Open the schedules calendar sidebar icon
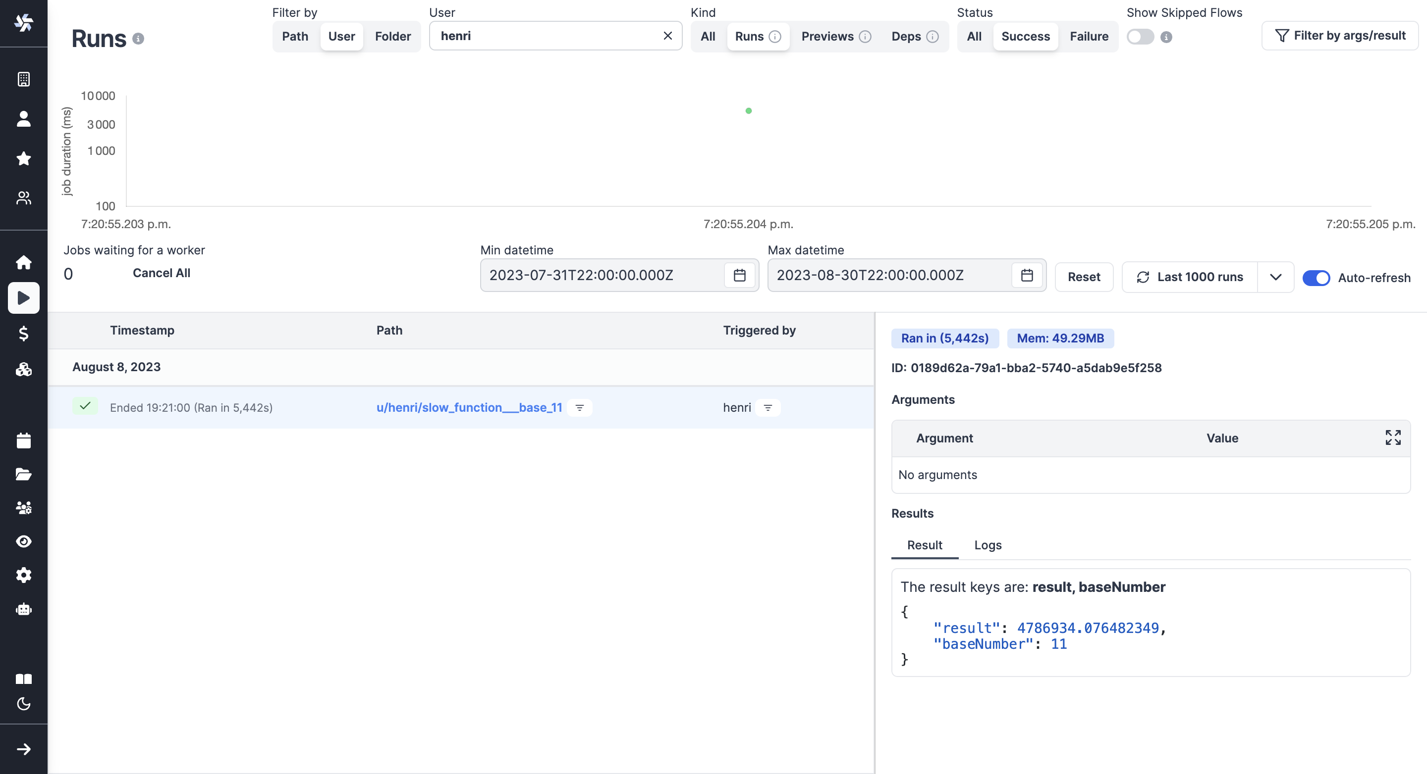Viewport: 1427px width, 774px height. click(x=23, y=440)
